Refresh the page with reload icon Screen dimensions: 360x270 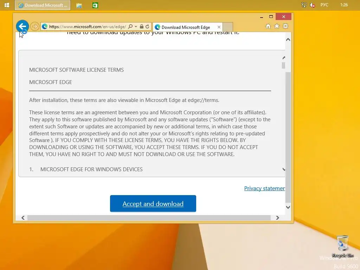click(x=147, y=27)
